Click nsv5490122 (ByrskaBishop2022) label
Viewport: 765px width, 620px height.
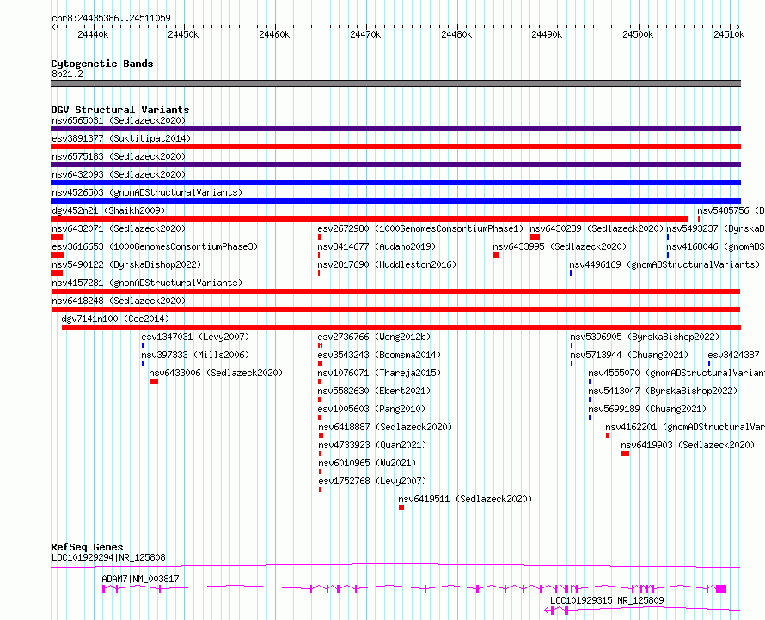[126, 264]
